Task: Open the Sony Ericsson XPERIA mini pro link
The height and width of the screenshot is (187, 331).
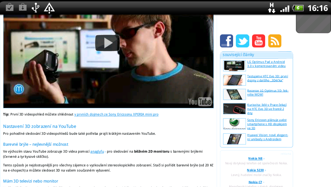Action: 116,114
